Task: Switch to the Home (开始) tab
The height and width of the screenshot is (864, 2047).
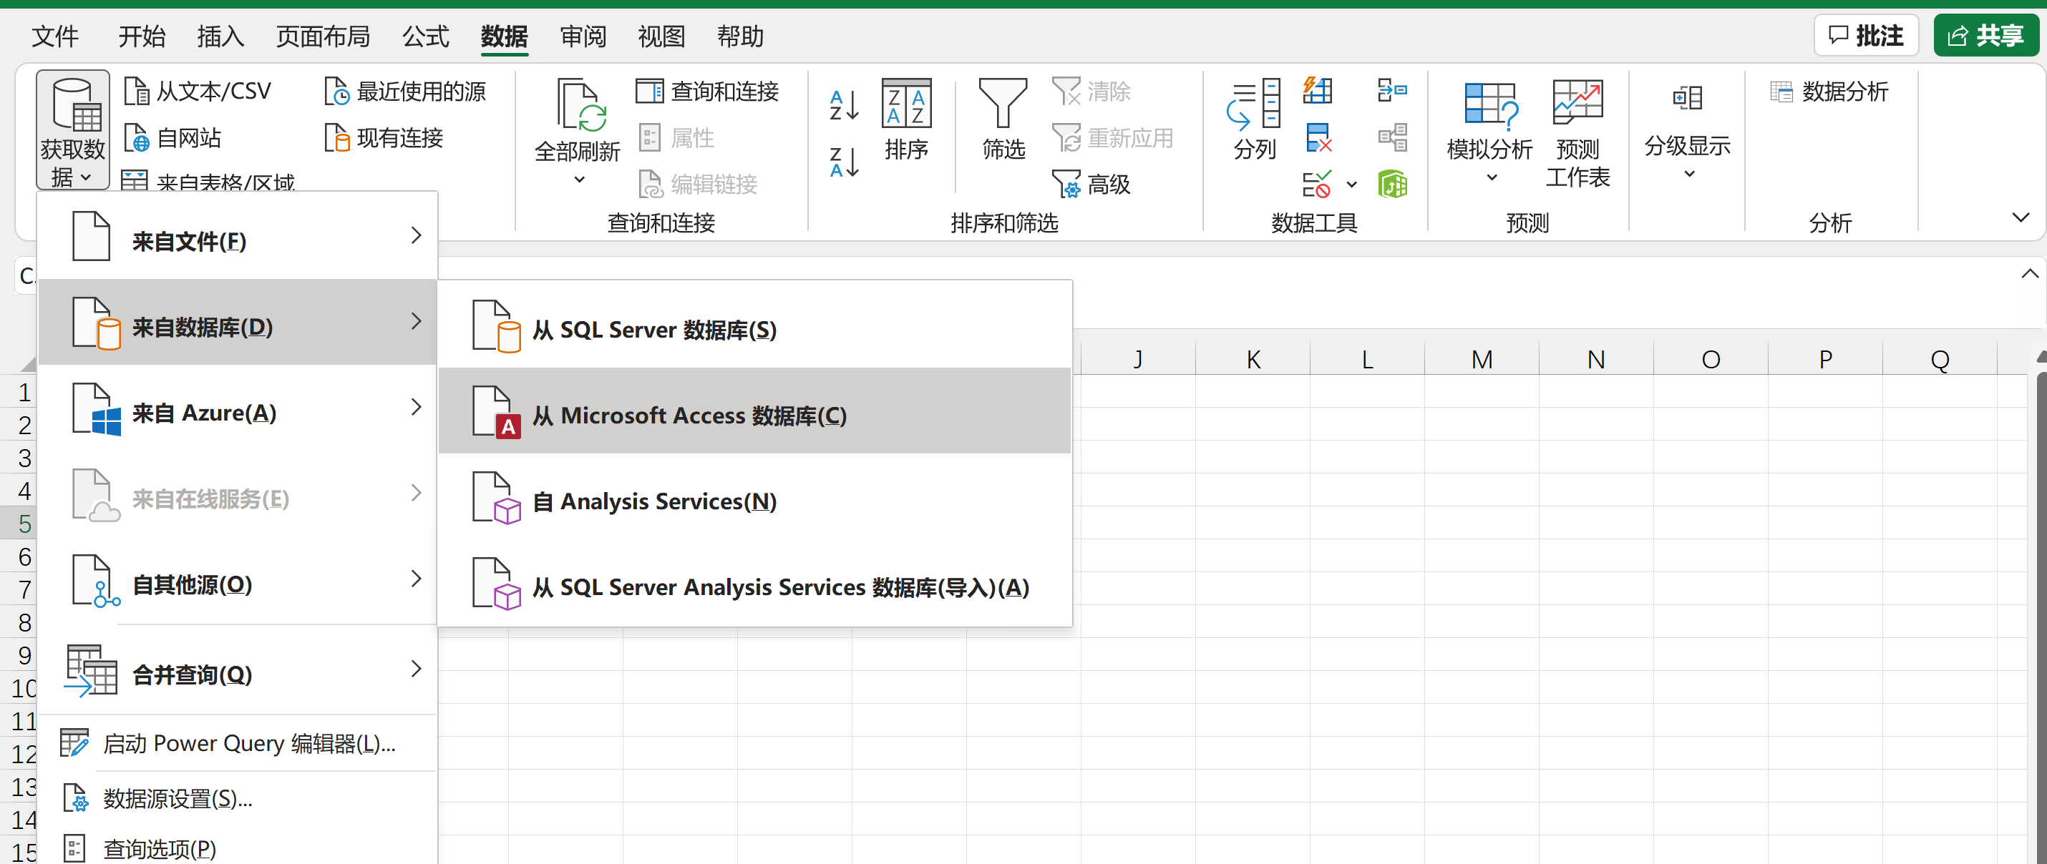Action: pos(142,36)
